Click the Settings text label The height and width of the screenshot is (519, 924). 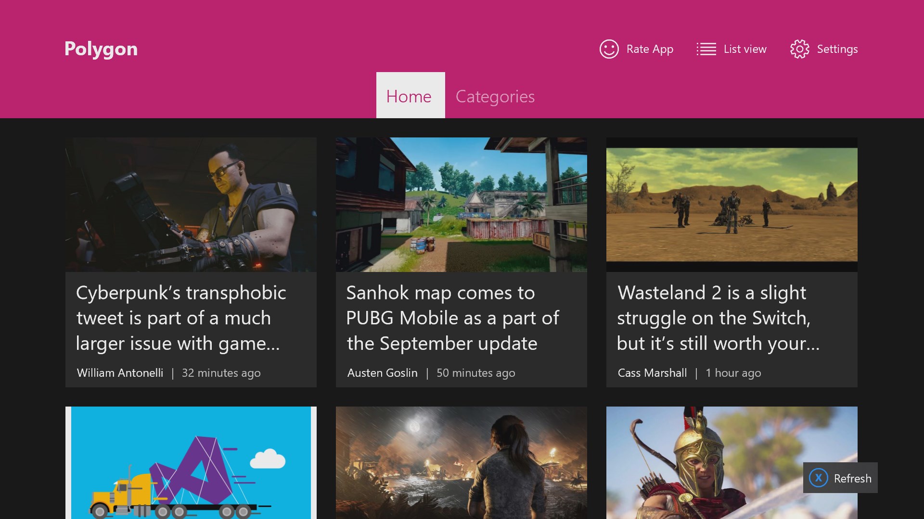(837, 49)
